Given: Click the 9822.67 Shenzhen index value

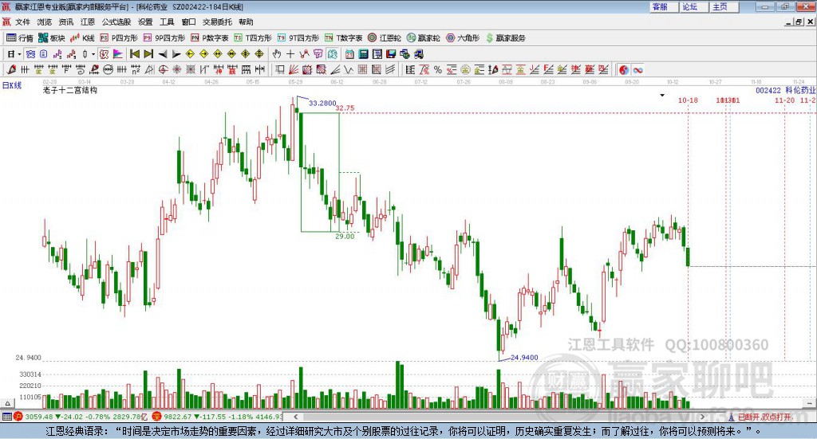Looking at the screenshot, I should pyautogui.click(x=178, y=417).
